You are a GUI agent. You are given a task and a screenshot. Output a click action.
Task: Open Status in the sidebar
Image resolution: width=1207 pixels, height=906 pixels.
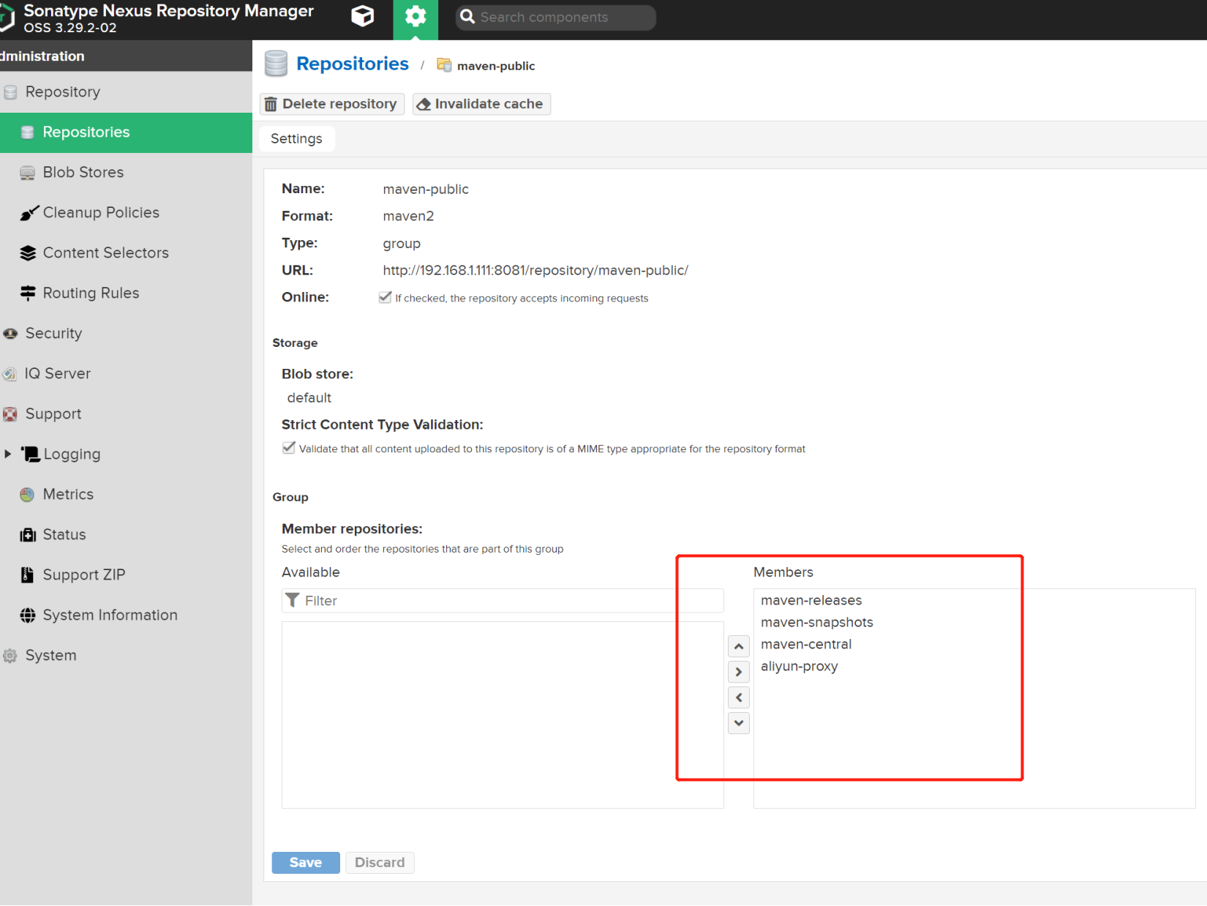[126, 535]
